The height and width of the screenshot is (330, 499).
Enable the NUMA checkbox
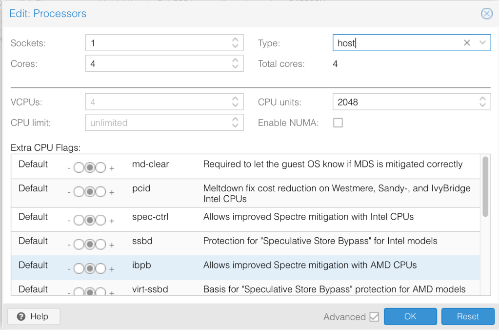(x=338, y=123)
